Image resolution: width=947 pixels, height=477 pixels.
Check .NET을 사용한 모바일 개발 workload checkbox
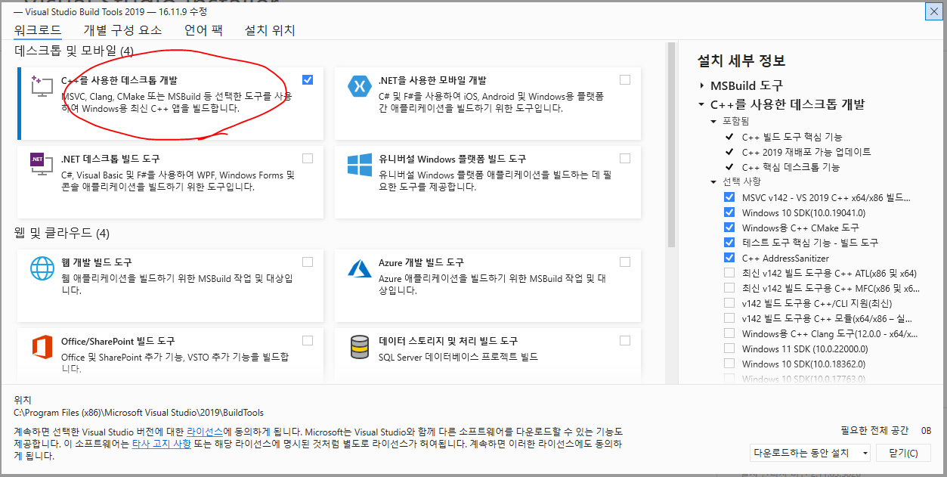tap(625, 79)
